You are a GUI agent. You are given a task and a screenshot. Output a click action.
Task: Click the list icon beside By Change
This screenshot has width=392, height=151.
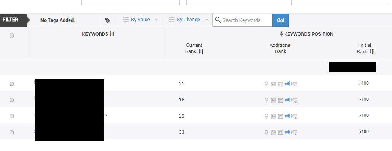[x=171, y=20]
